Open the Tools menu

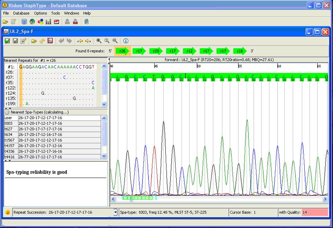(x=55, y=13)
